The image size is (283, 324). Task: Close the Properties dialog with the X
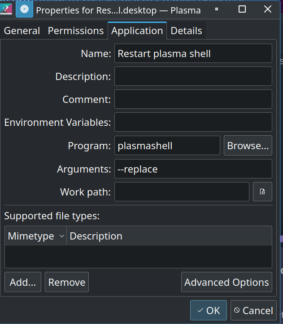268,9
